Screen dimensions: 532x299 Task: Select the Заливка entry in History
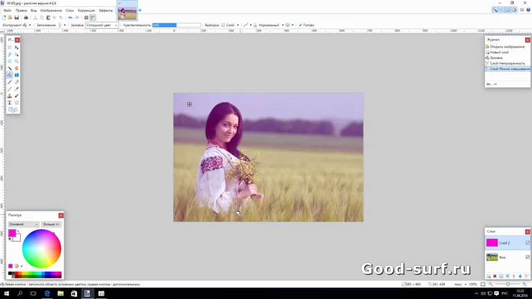pyautogui.click(x=507, y=57)
